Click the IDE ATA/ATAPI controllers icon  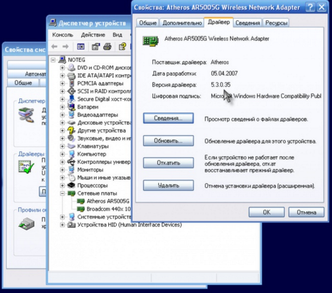(71, 75)
